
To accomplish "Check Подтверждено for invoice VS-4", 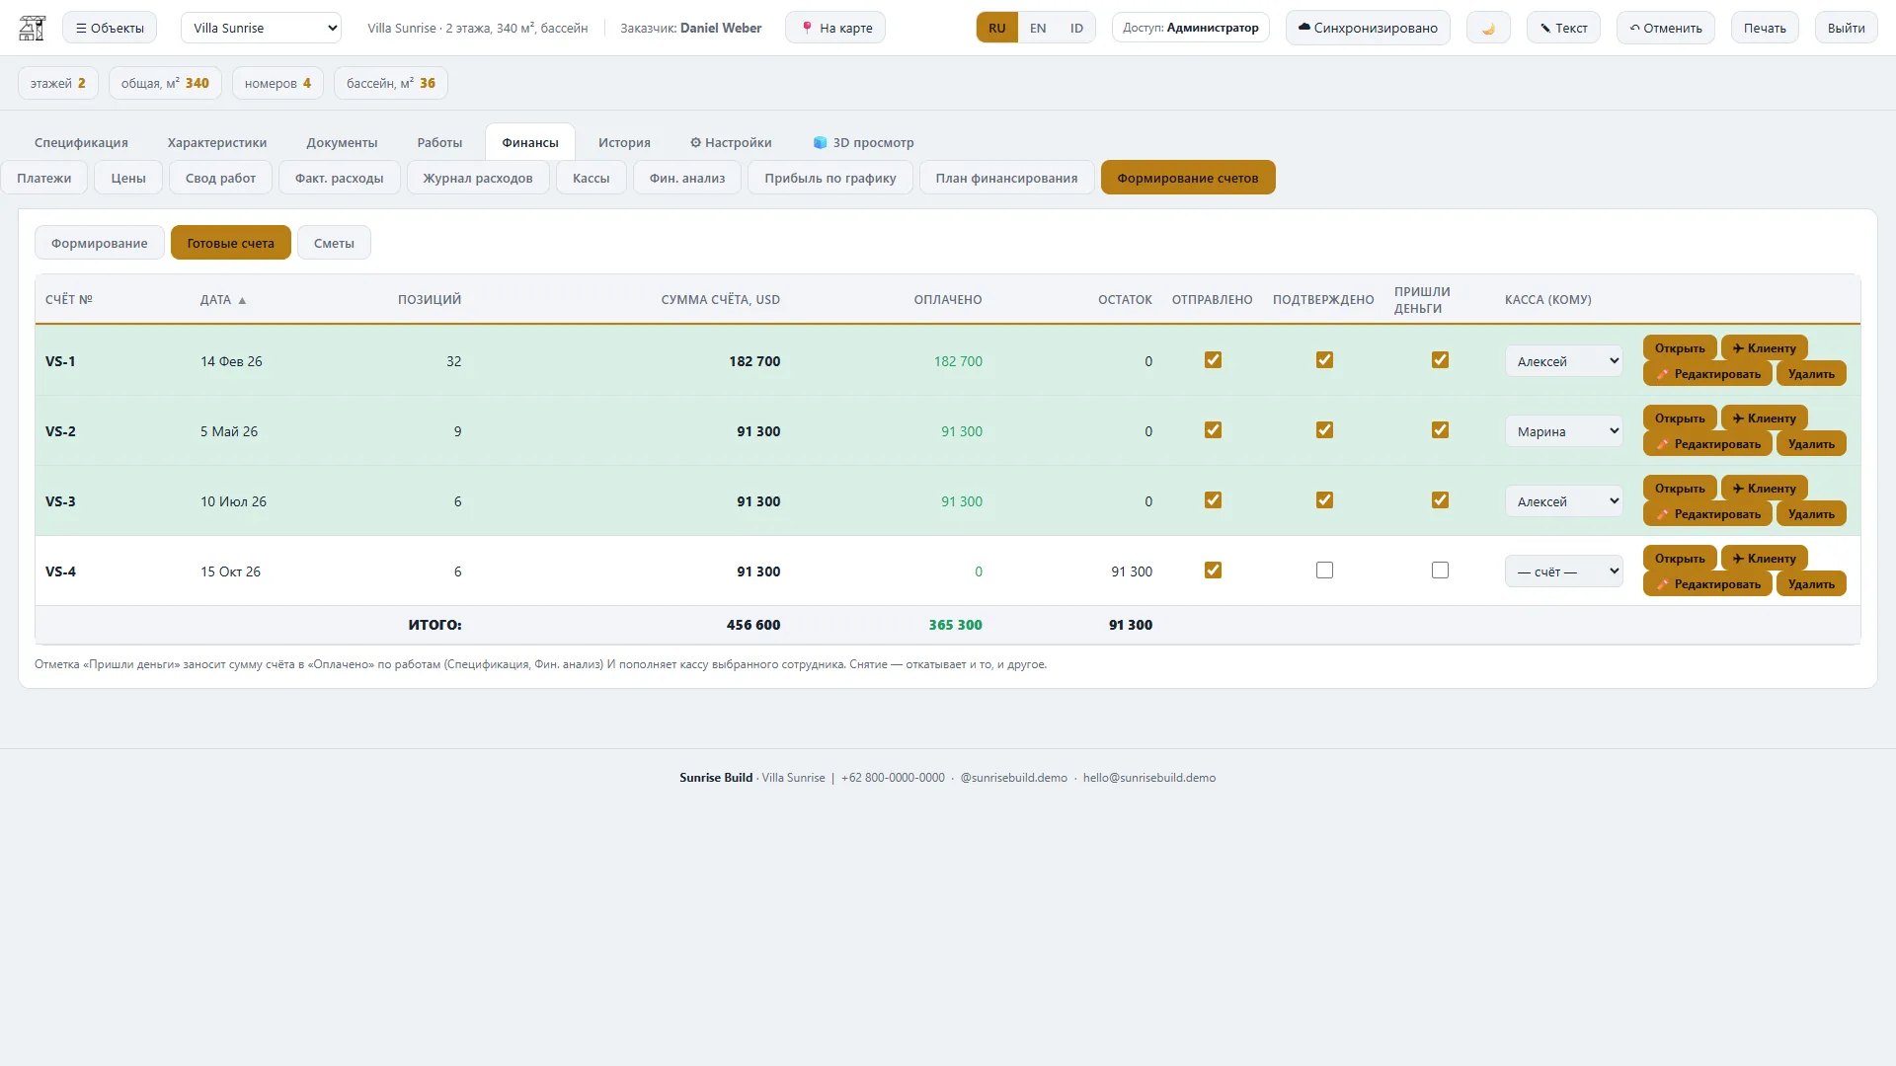I will [x=1324, y=571].
